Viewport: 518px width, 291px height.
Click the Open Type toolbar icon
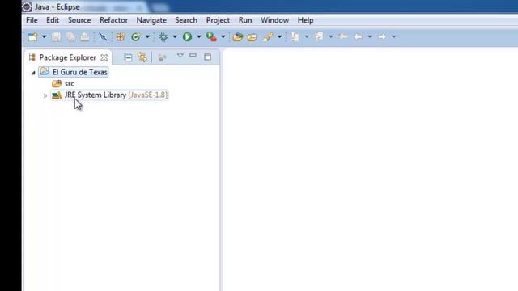point(238,37)
